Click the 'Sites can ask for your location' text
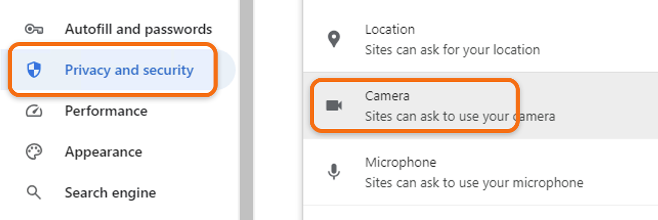The image size is (658, 220). point(452,50)
